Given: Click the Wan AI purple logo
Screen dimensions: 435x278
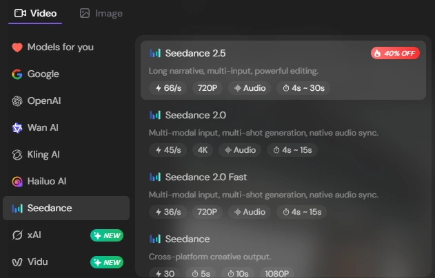Looking at the screenshot, I should point(17,128).
